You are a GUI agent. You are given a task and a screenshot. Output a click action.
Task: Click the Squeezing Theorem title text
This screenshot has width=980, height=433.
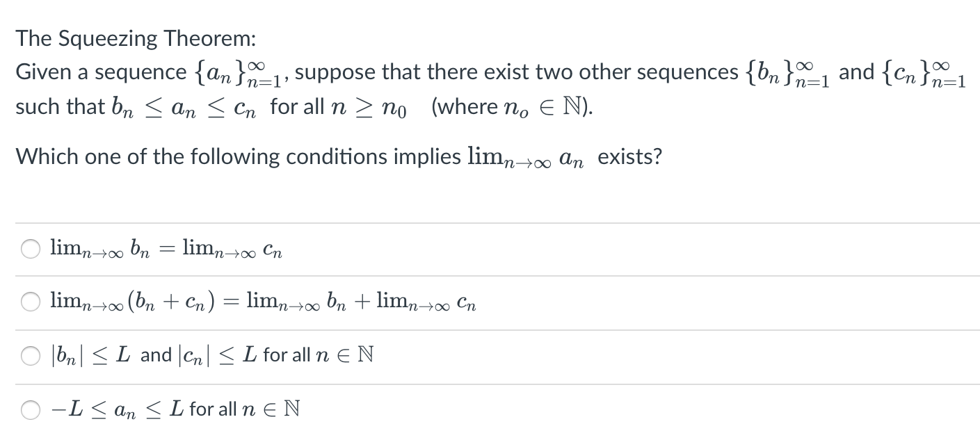click(x=136, y=38)
